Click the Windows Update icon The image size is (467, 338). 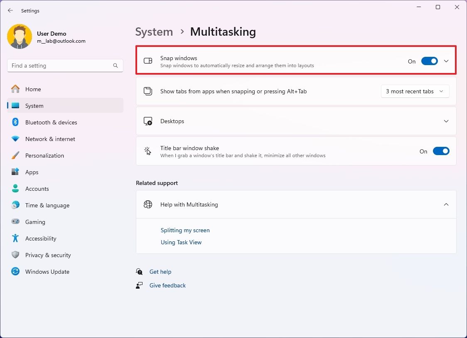click(15, 272)
